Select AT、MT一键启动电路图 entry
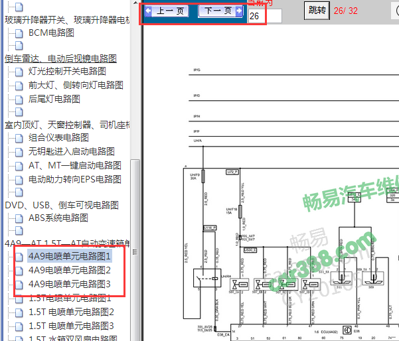The width and height of the screenshot is (399, 341). point(75,166)
